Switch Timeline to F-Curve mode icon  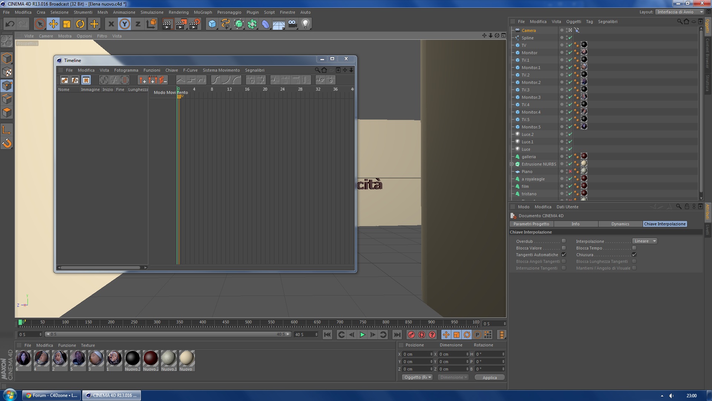click(75, 80)
